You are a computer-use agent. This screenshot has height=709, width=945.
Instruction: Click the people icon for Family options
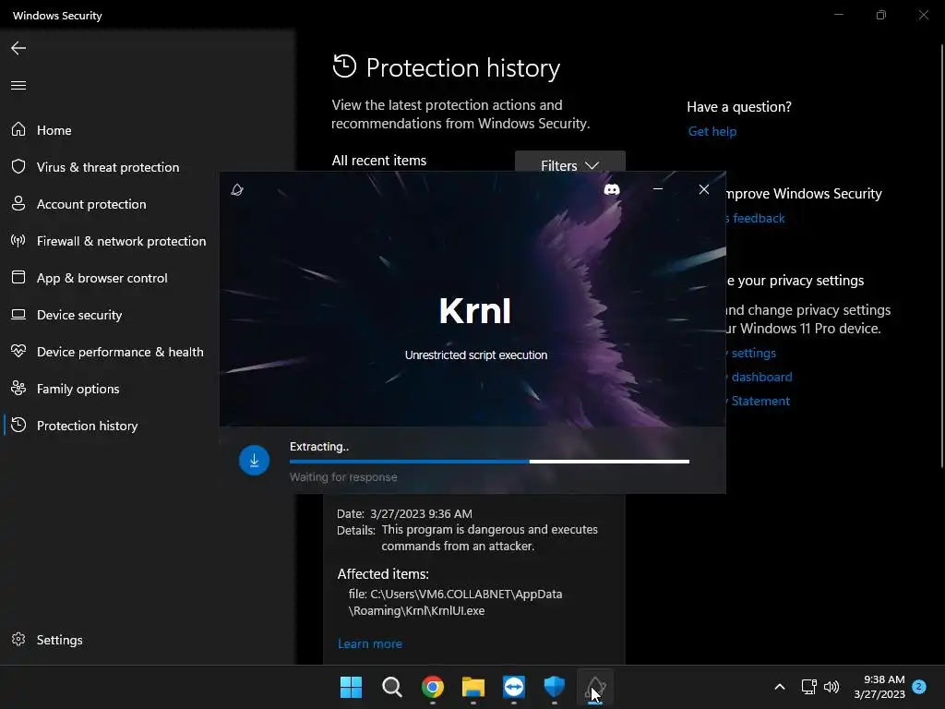pos(18,389)
